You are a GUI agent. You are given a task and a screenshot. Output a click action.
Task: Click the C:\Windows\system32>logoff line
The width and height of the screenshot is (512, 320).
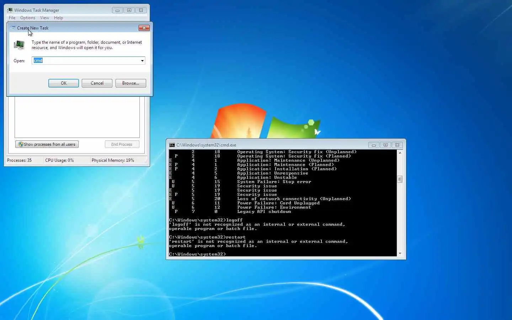coord(206,220)
